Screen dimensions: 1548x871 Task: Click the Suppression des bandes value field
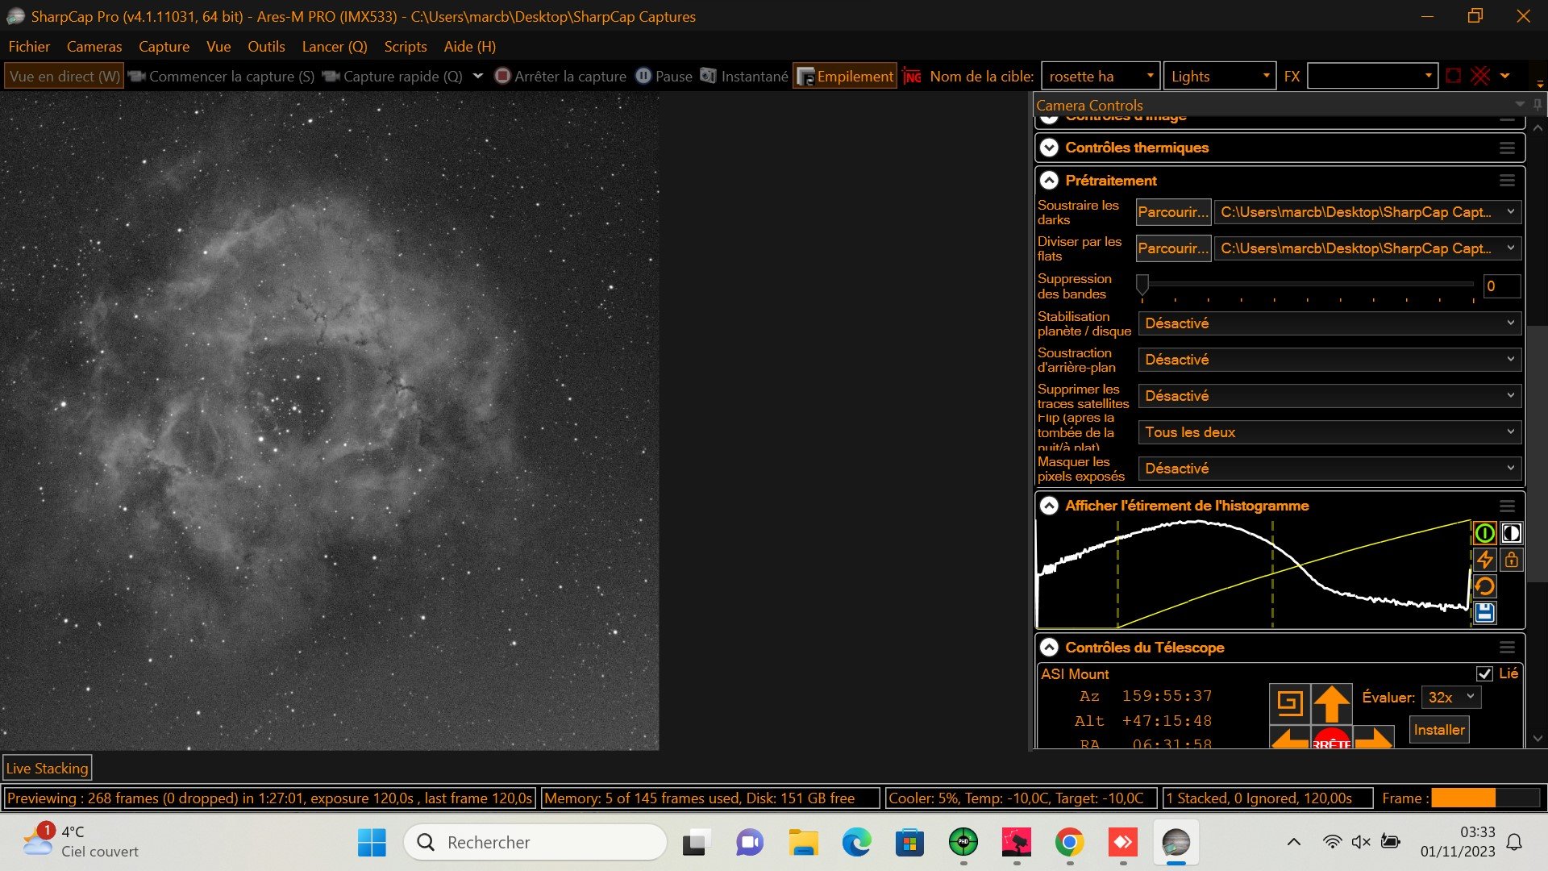pos(1501,286)
